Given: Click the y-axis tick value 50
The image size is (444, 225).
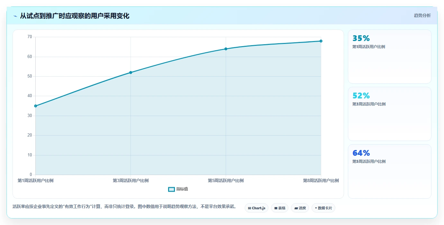Looking at the screenshot, I should point(30,76).
